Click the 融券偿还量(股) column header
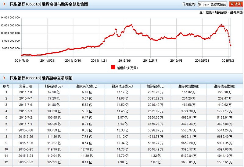The height and width of the screenshot is (167, 244). [225, 86]
